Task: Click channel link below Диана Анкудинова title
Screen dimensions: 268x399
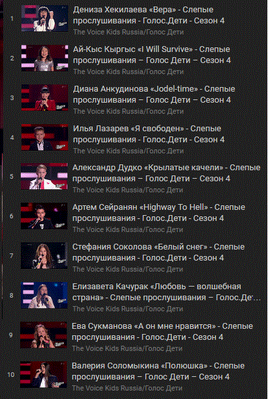Action: [x=128, y=112]
